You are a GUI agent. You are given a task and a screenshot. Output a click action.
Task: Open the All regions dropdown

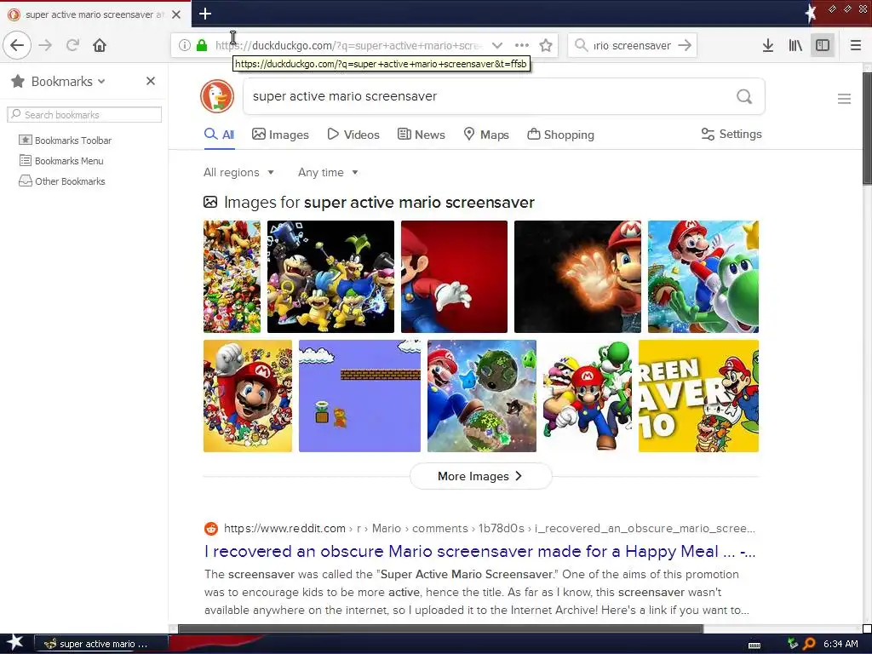click(x=238, y=172)
